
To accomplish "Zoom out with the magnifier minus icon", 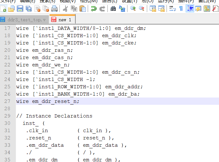I will [x=141, y=9].
